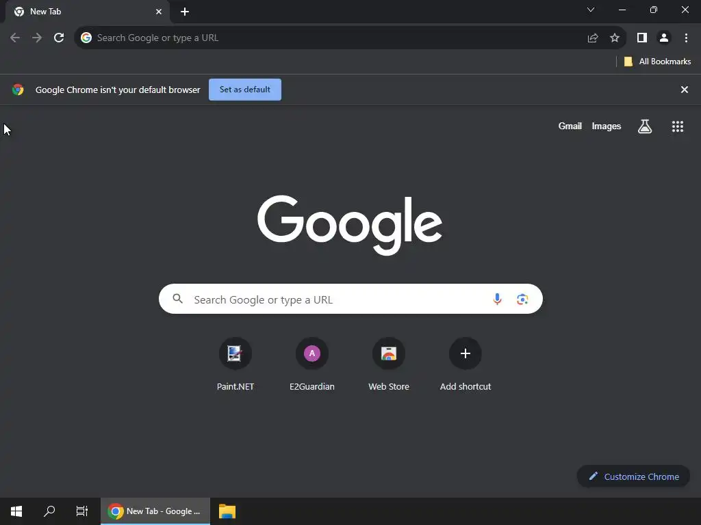Screen dimensions: 701x525
Task: Close the New Tab tab
Action: [159, 12]
